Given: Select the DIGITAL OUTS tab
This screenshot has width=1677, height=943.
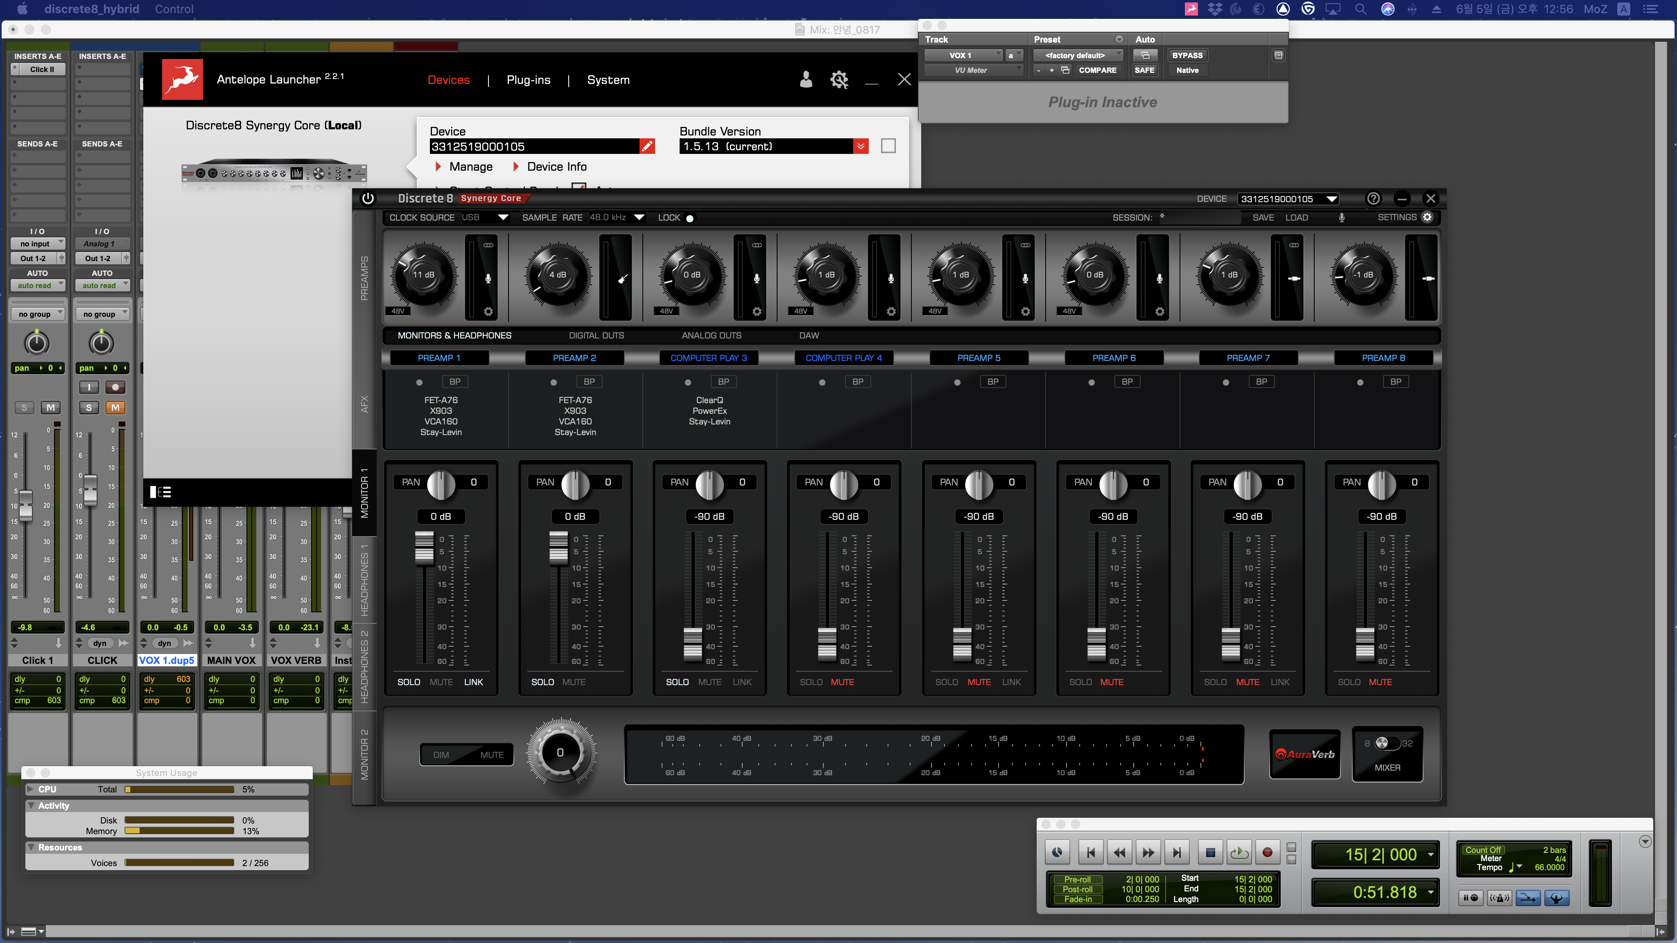Looking at the screenshot, I should (x=596, y=335).
